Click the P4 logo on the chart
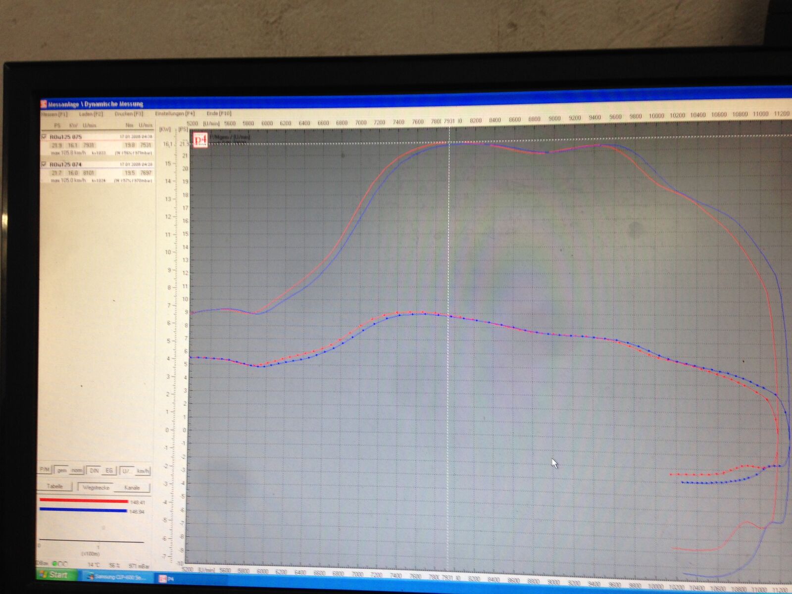Viewport: 792px width, 594px height. (200, 140)
